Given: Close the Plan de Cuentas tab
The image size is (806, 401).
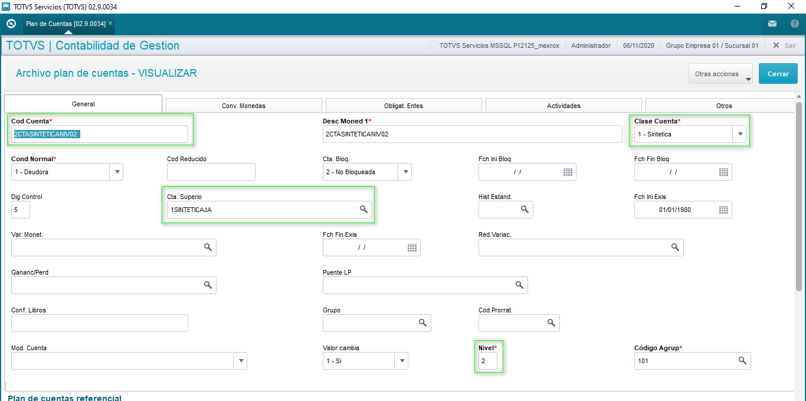Looking at the screenshot, I should pyautogui.click(x=110, y=23).
